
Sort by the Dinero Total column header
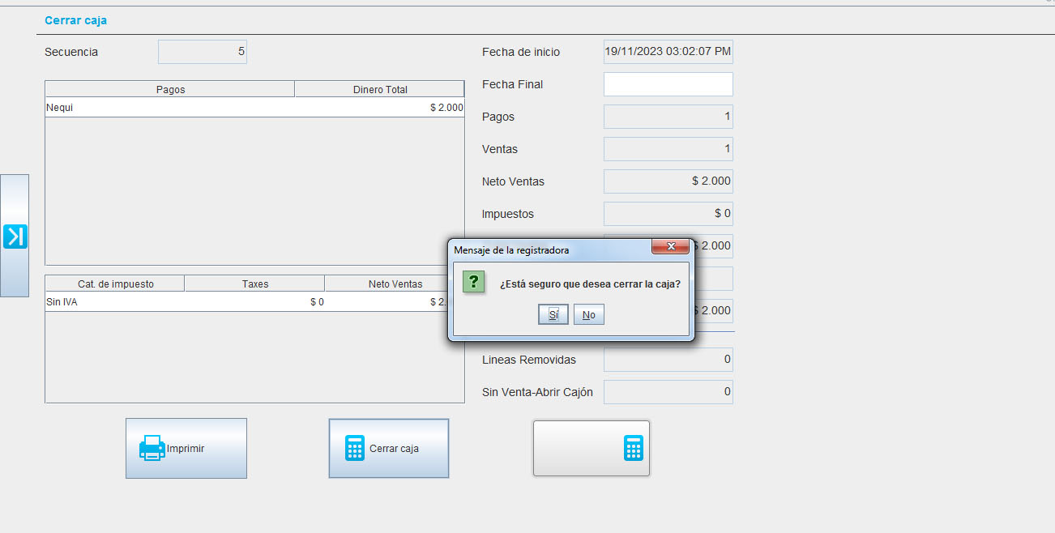[x=380, y=89]
